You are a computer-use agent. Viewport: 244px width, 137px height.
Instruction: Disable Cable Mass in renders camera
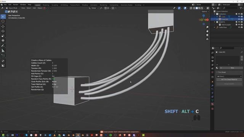[x=242, y=27]
